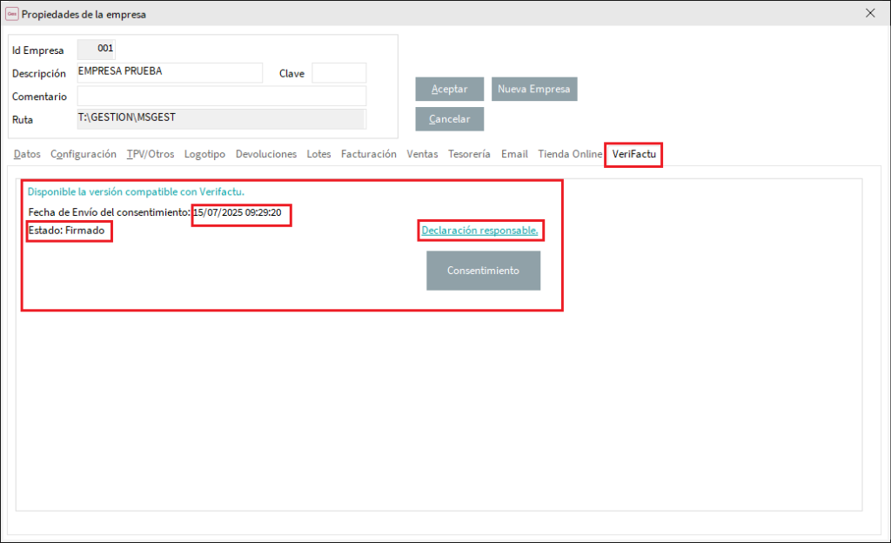Click the Ruta field showing T:\GESTION\MSGEST
Screen dimensions: 891x543
222,119
